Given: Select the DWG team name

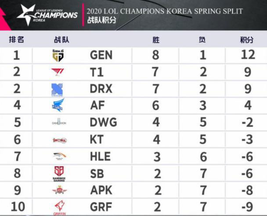Looking at the screenshot, I should (104, 123).
